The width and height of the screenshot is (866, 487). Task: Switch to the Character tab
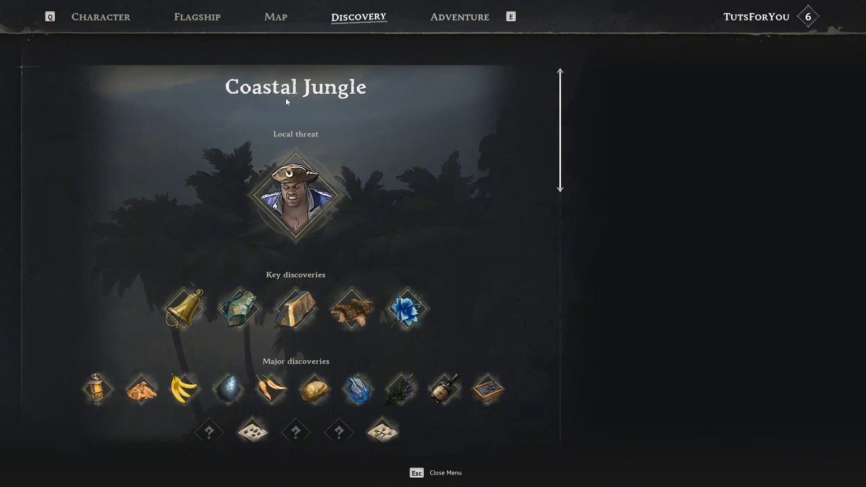101,17
